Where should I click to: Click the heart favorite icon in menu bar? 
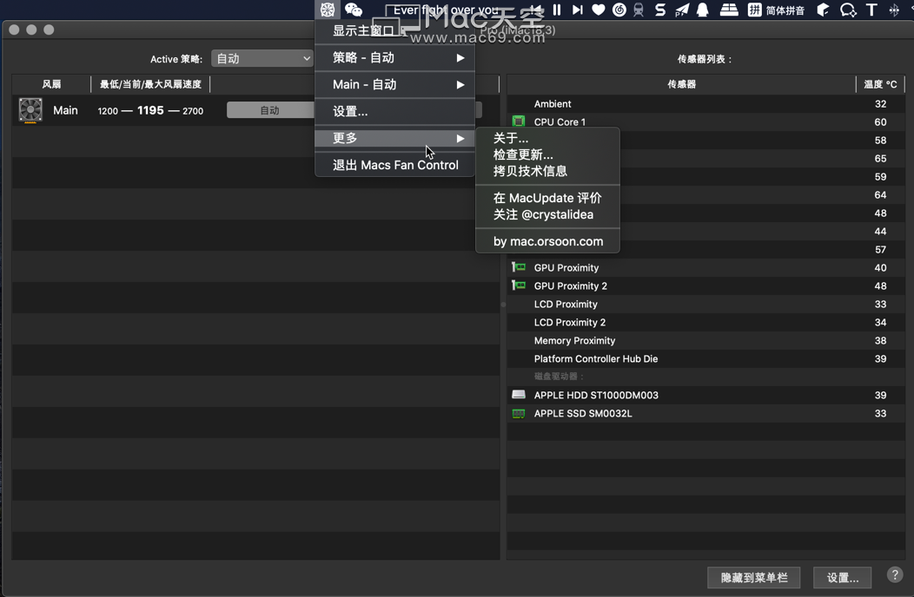[598, 10]
